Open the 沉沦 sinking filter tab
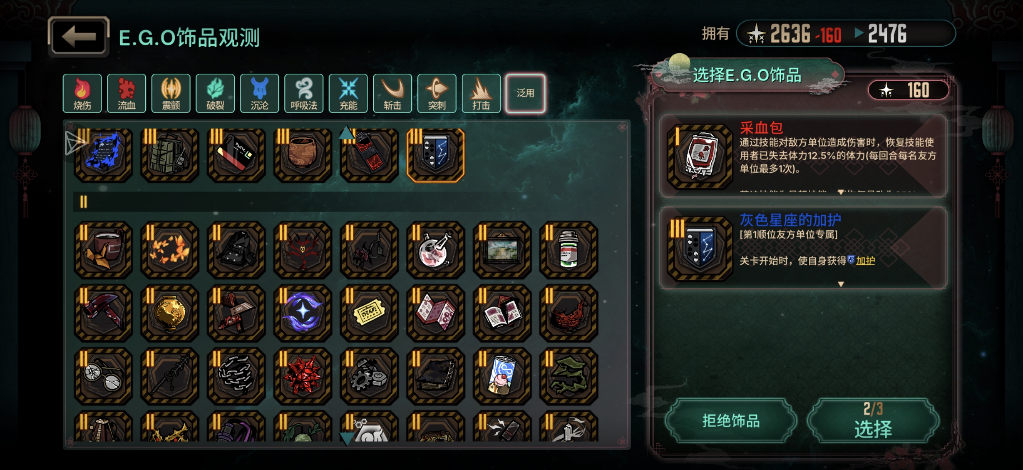The width and height of the screenshot is (1023, 470). click(259, 93)
